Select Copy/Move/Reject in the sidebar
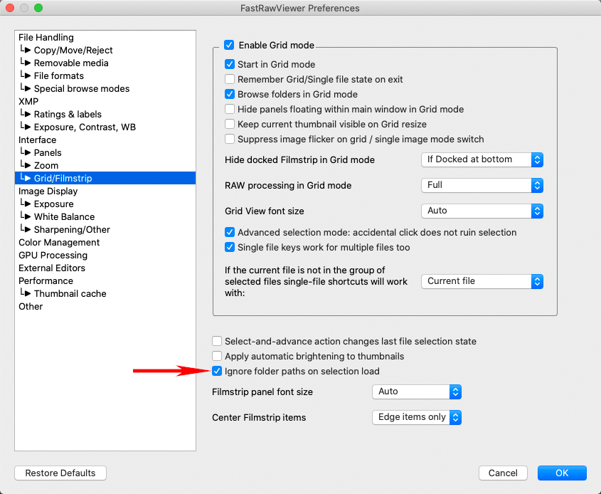This screenshot has width=601, height=494. pos(73,50)
